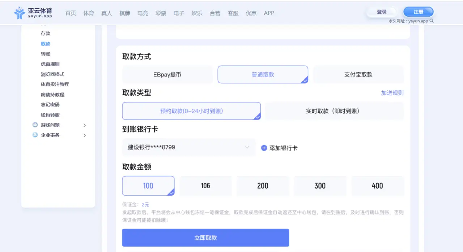Click the 游戏问题 sidebar label
Screen dimensions: 463x252
point(50,125)
